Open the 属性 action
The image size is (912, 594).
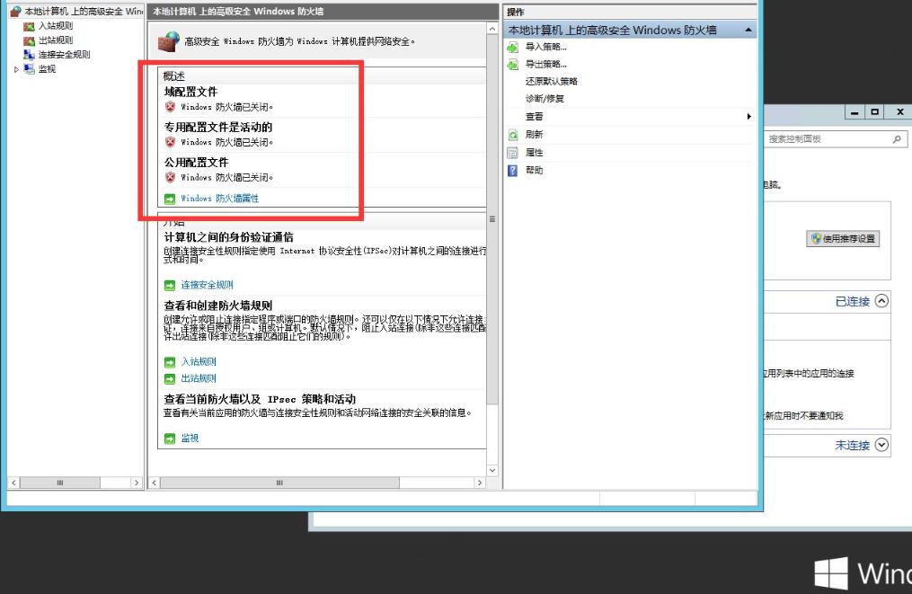click(x=534, y=153)
